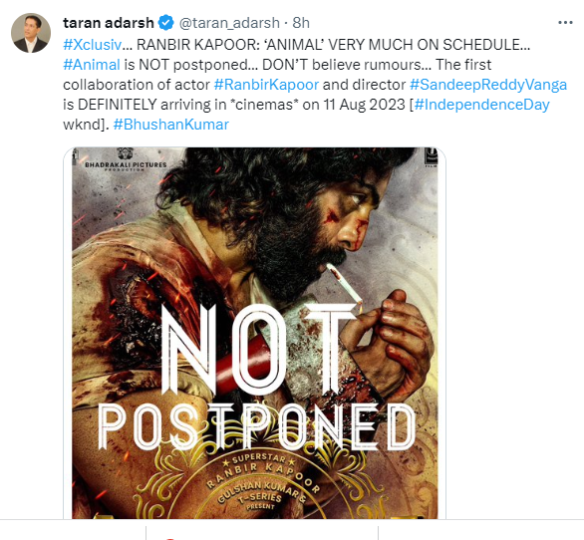Select the #SandeepReddyVanga hashtag
The height and width of the screenshot is (540, 584).
[x=488, y=85]
